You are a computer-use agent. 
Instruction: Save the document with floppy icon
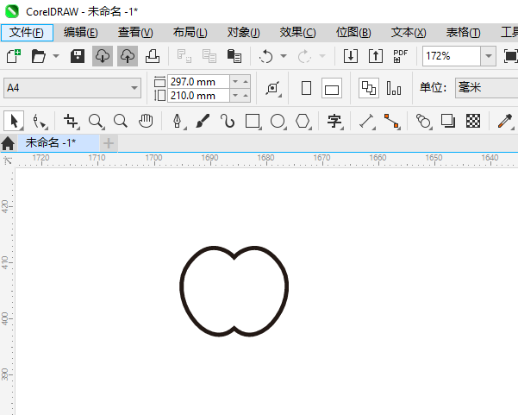point(78,56)
